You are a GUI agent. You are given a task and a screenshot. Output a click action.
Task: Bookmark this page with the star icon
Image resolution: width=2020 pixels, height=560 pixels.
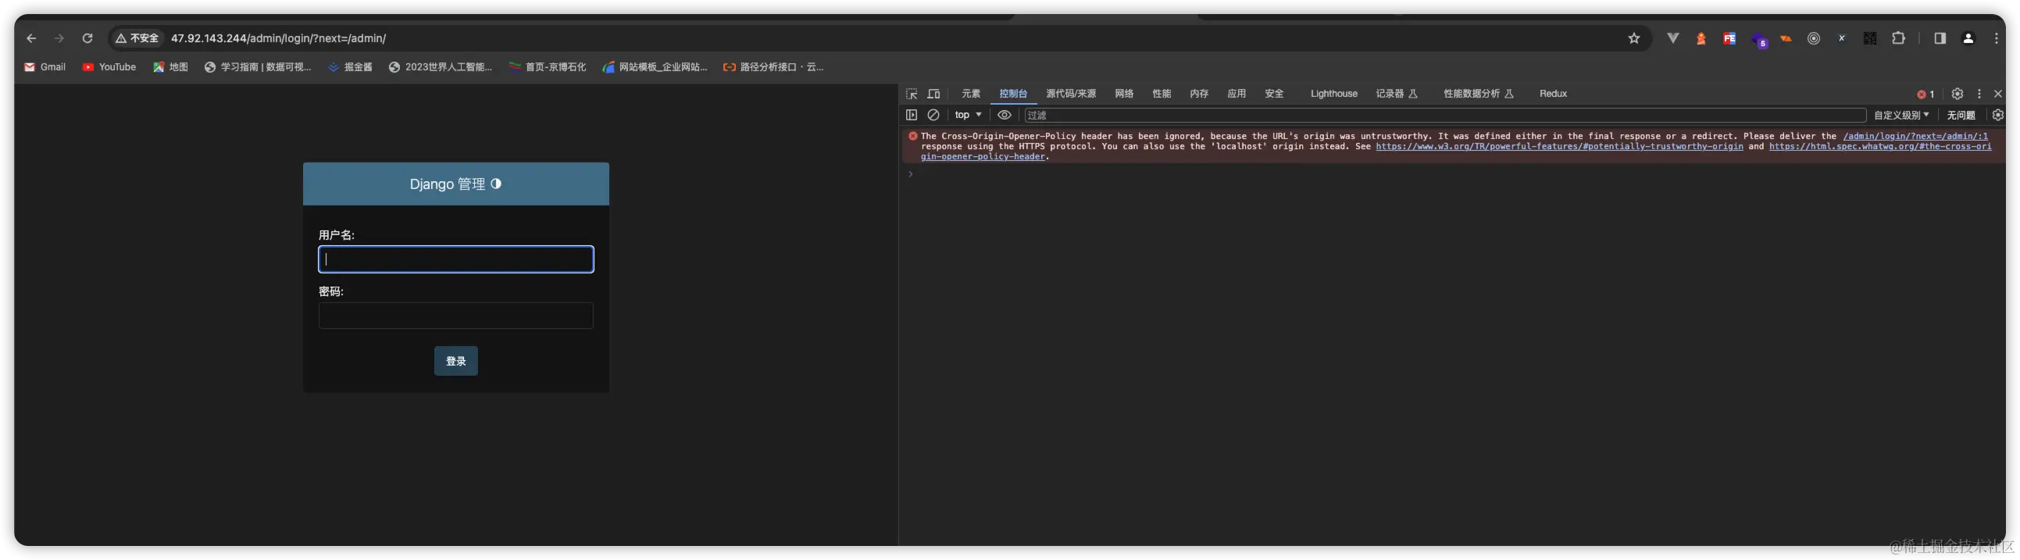tap(1634, 38)
